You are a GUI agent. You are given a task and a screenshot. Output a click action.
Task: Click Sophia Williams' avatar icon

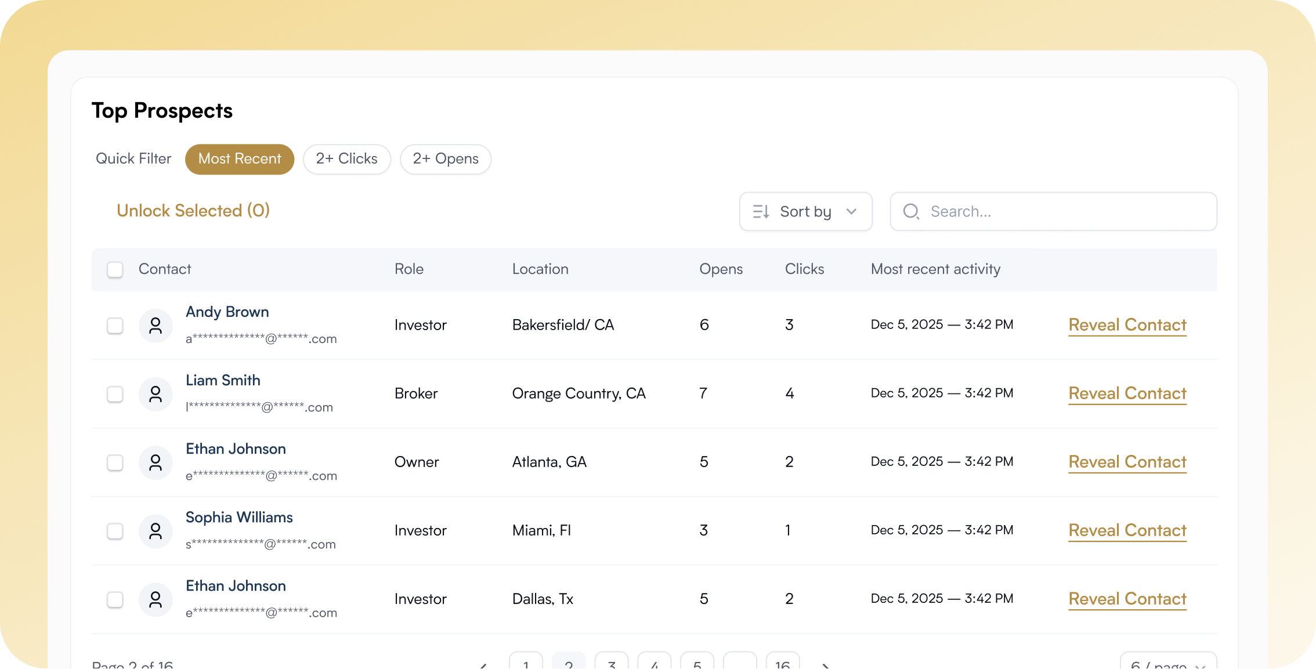156,531
